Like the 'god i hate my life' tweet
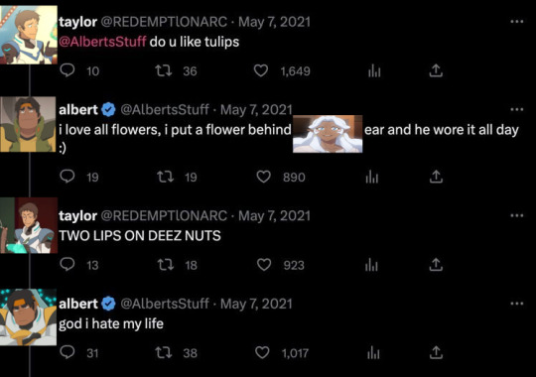 point(262,352)
